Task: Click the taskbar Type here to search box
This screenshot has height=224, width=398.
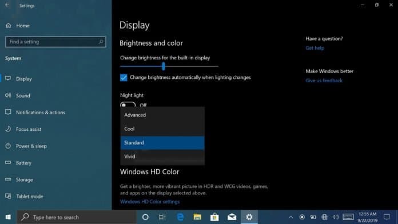Action: (x=77, y=217)
